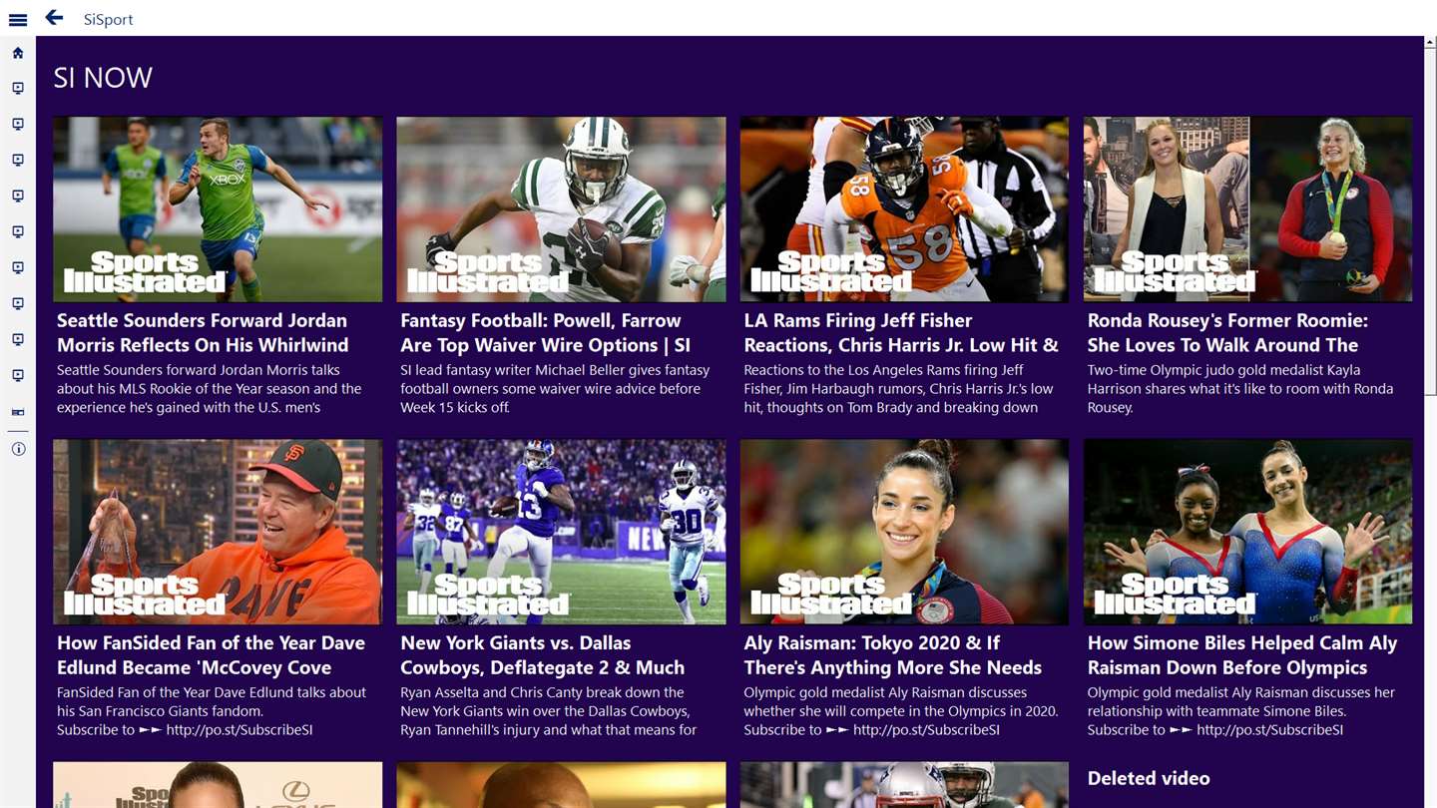Open the info icon in the sidebar
The image size is (1437, 808).
18,449
